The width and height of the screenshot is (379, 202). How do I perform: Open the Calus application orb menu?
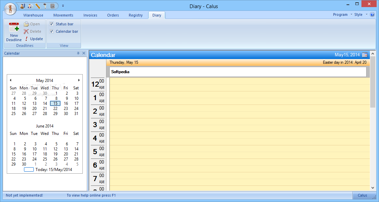[10, 9]
